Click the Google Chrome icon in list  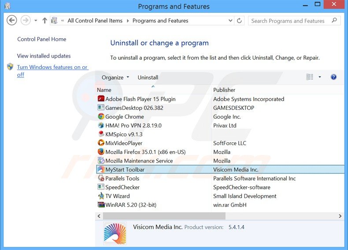pyautogui.click(x=101, y=116)
